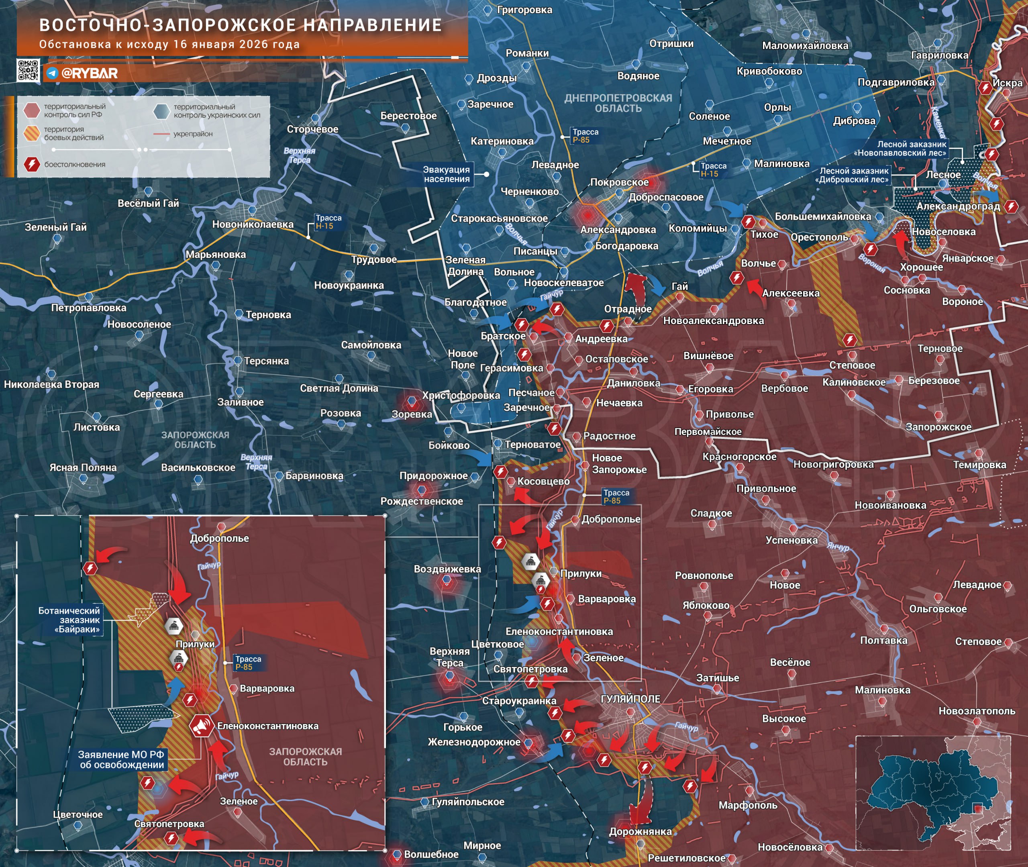Select the striped combat zone legend swatch

coord(32,133)
